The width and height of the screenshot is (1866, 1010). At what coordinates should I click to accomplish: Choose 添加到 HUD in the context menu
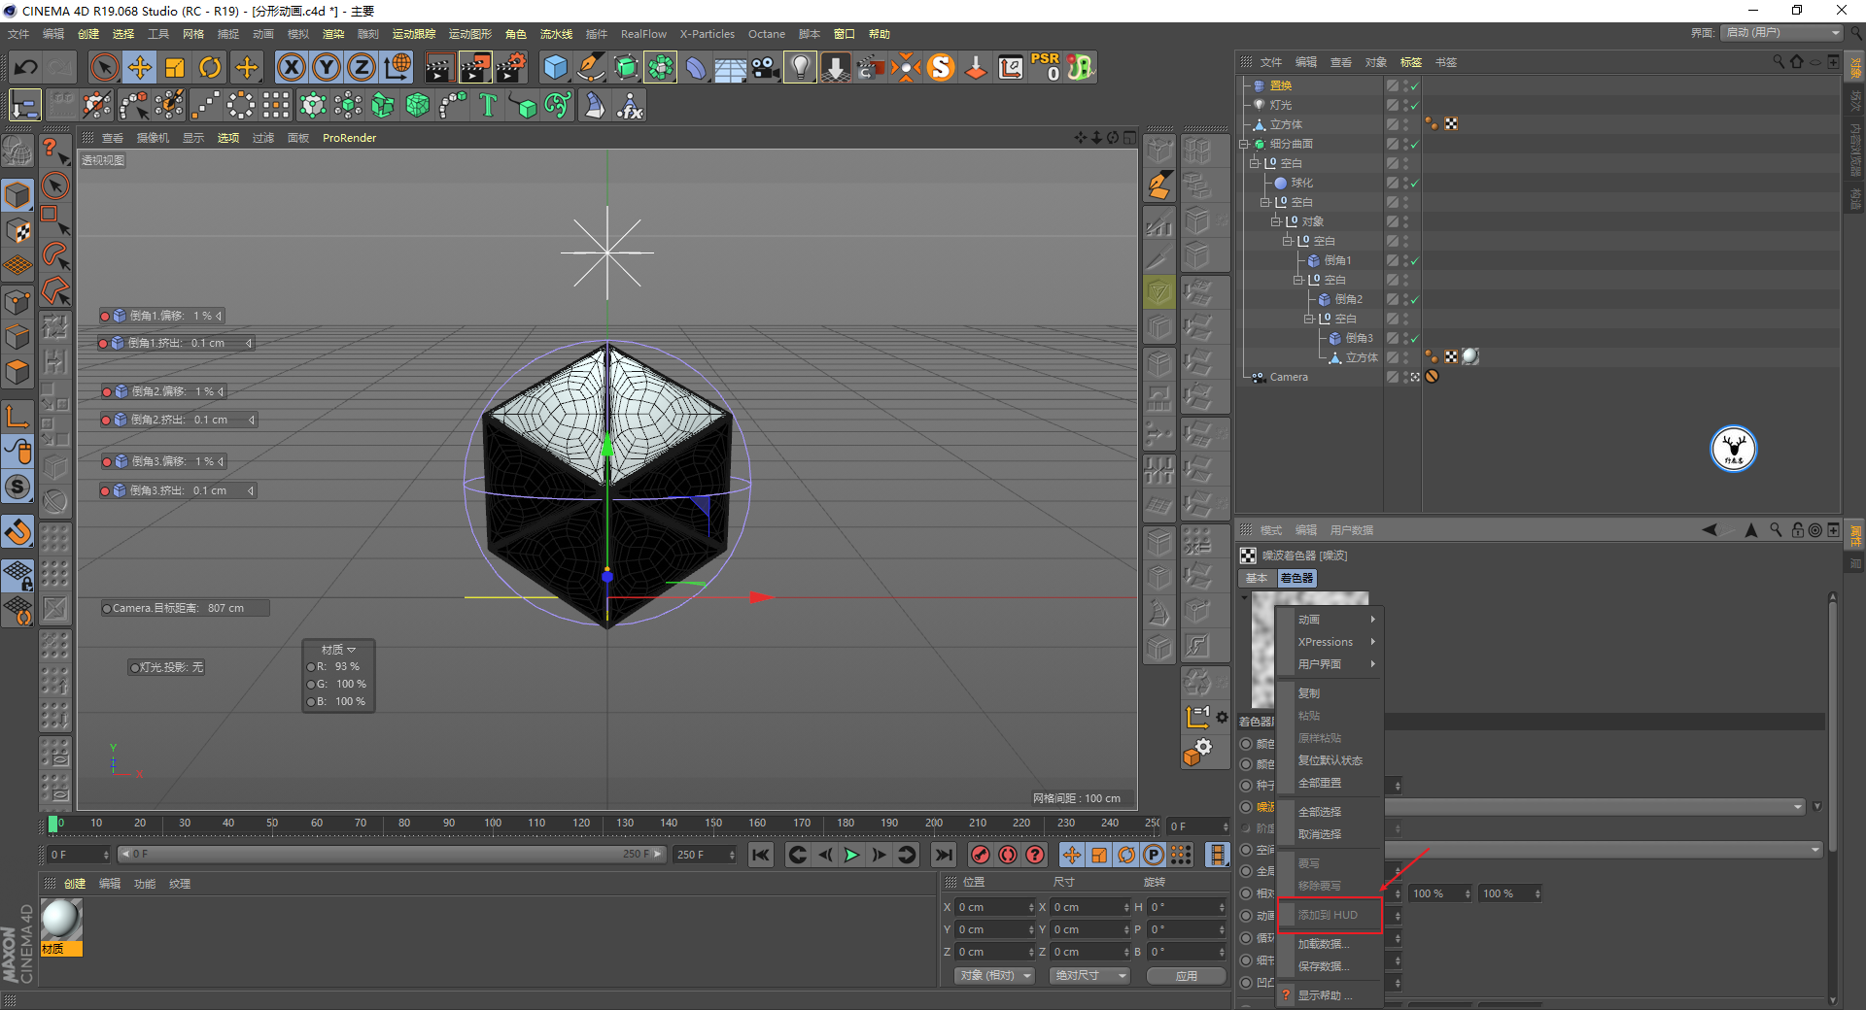[x=1330, y=915]
